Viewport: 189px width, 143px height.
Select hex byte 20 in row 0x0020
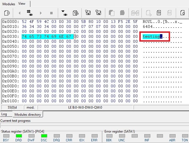tap(76, 31)
